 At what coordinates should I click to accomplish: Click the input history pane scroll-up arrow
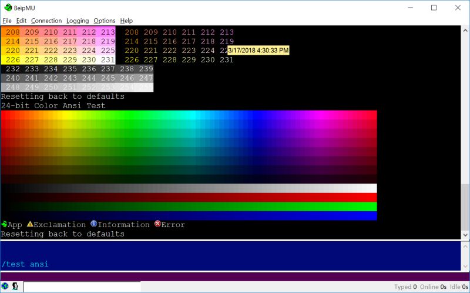click(465, 246)
